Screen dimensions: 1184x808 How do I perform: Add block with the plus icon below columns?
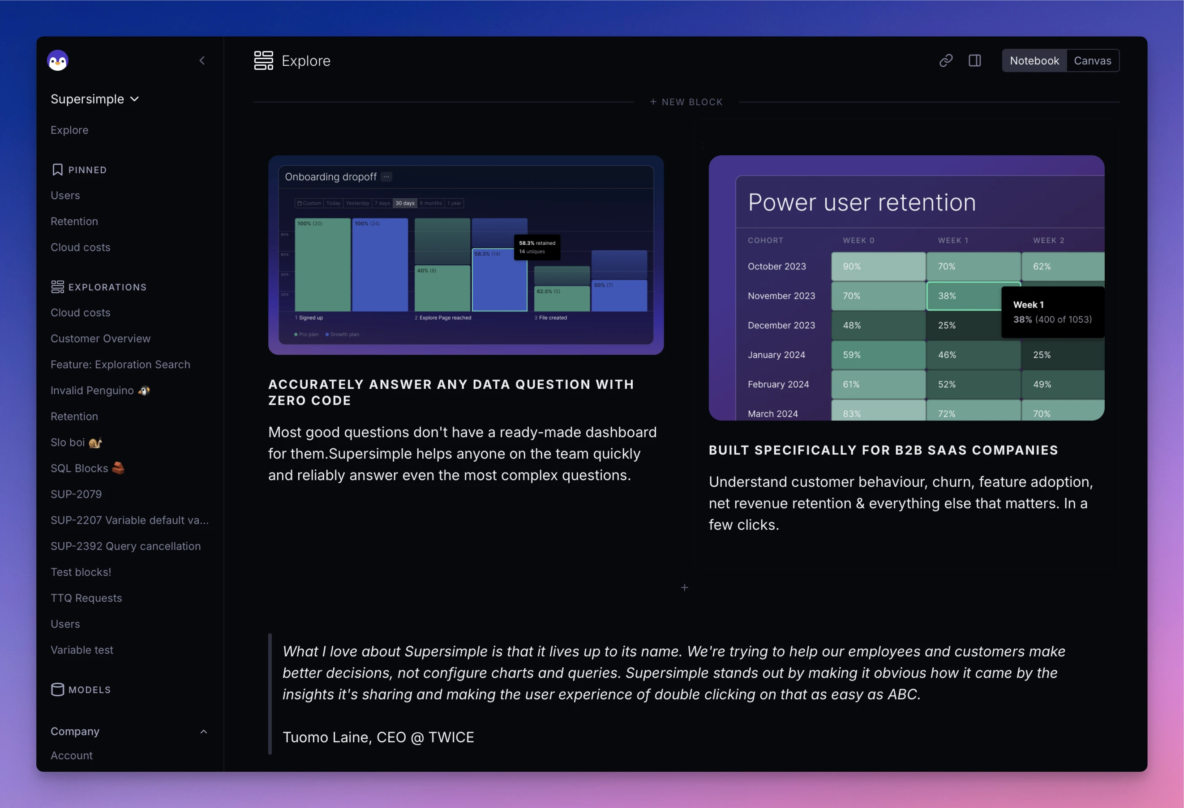point(684,587)
